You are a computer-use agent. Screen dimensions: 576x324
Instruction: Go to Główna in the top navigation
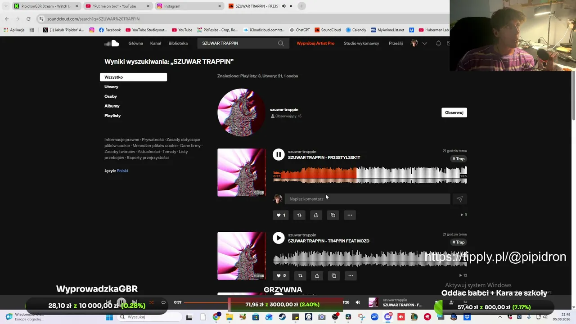pos(135,43)
